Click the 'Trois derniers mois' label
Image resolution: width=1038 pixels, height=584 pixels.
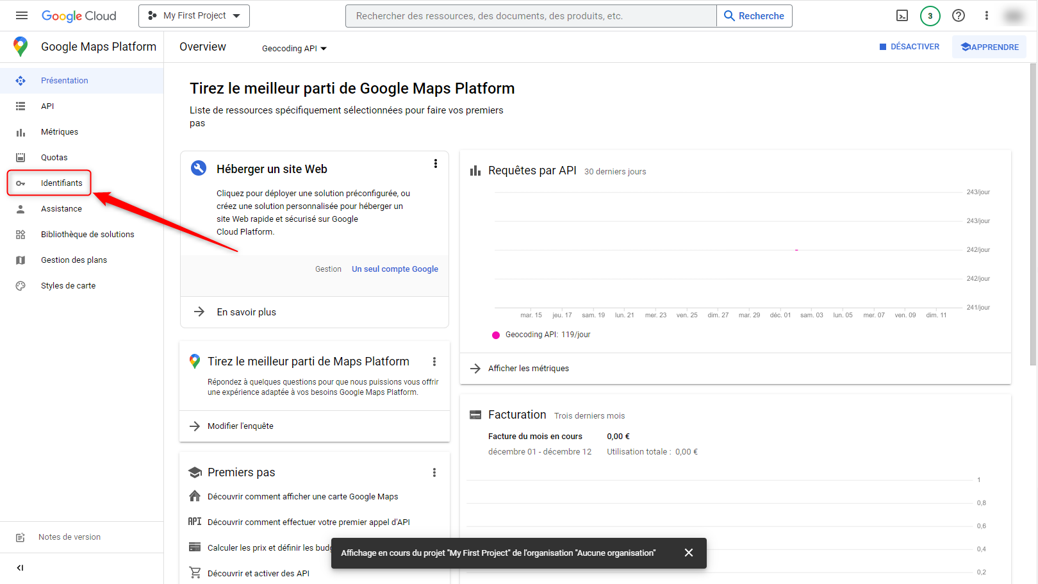pos(589,416)
